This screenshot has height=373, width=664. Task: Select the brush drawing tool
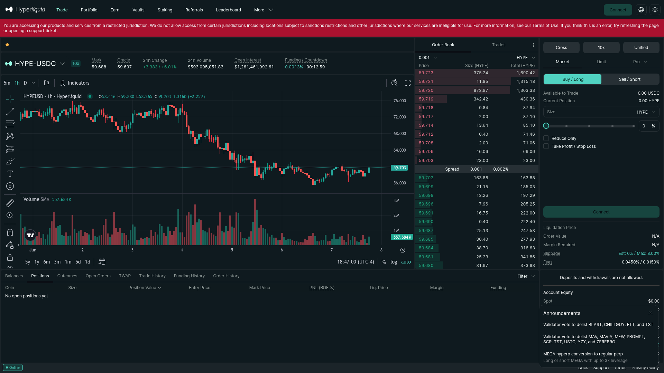click(x=10, y=161)
